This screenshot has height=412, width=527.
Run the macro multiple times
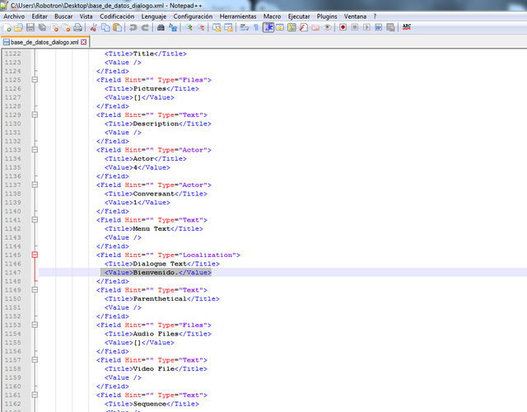coord(379,27)
